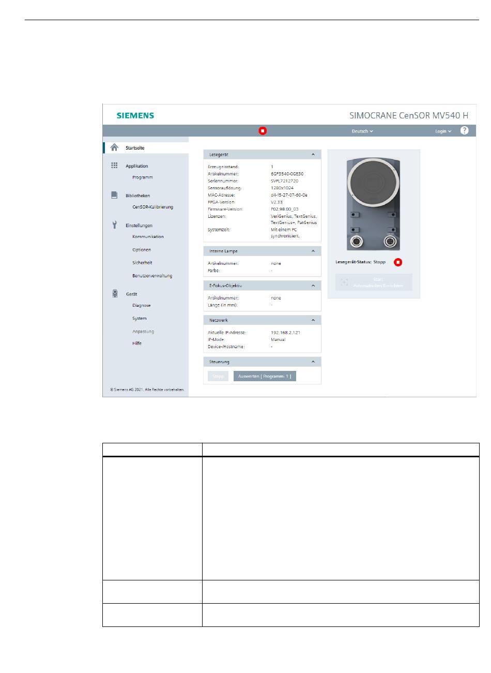
Task: Click the Auswerten [ Programm: 1 ] button
Action: pyautogui.click(x=265, y=377)
